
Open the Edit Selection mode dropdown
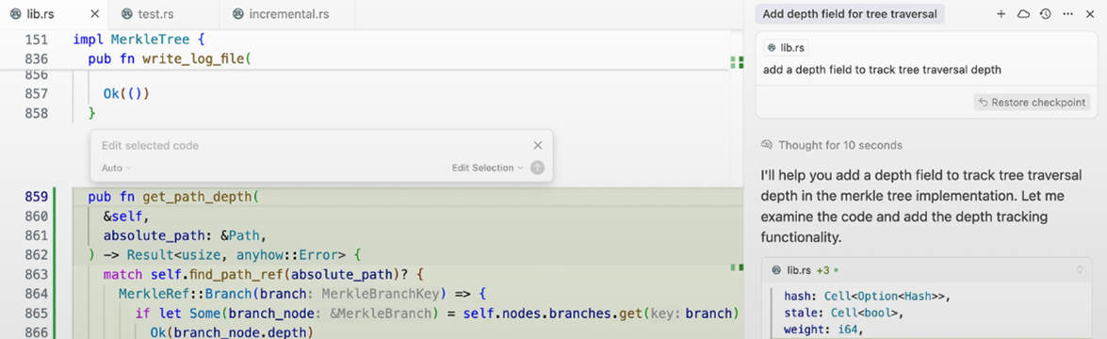488,168
